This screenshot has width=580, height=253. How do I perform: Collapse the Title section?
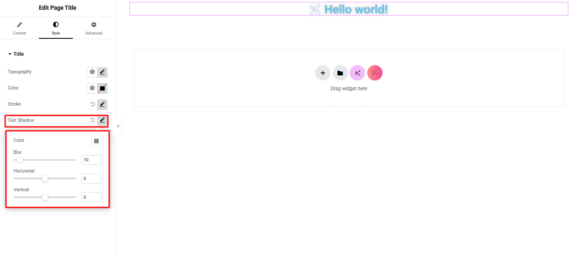click(16, 54)
